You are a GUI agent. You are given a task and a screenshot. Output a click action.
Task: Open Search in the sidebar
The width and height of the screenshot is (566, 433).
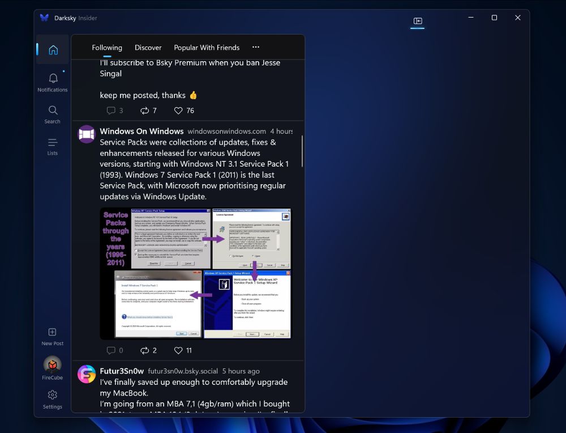tap(53, 114)
